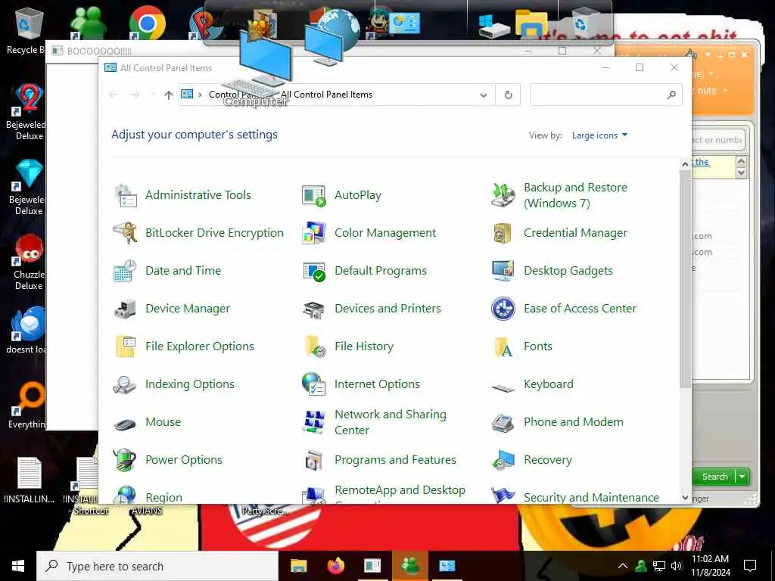Click Control Panel search magnifier icon

[671, 95]
